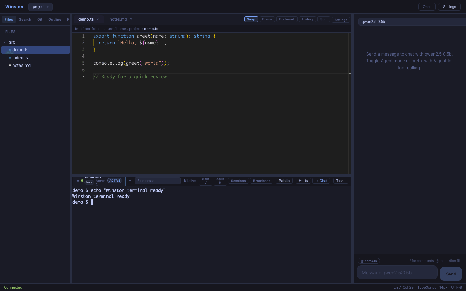Click the Winston logo text
This screenshot has width=466, height=291.
tap(14, 7)
